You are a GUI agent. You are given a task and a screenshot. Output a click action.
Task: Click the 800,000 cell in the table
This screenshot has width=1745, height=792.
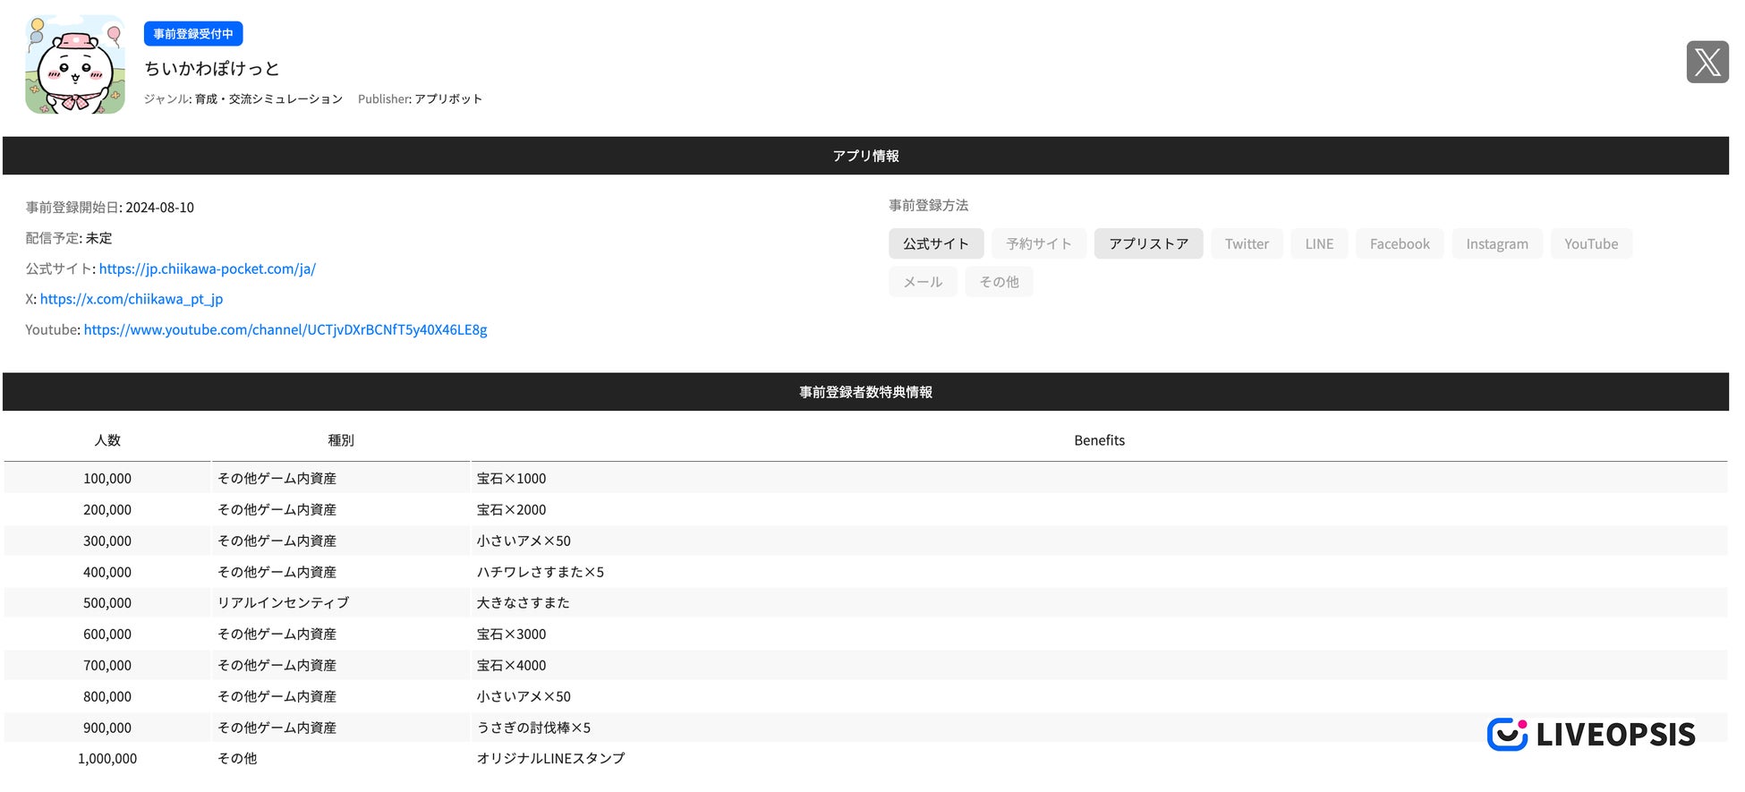[x=107, y=696]
